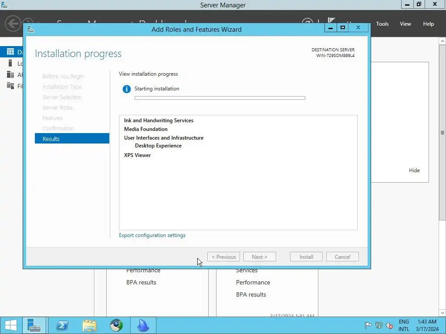
Task: Select All Servers icon in sidebar
Action: (x=10, y=74)
